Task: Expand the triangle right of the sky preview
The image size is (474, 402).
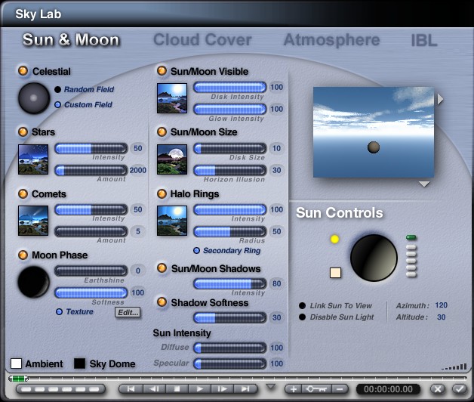Action: click(441, 99)
